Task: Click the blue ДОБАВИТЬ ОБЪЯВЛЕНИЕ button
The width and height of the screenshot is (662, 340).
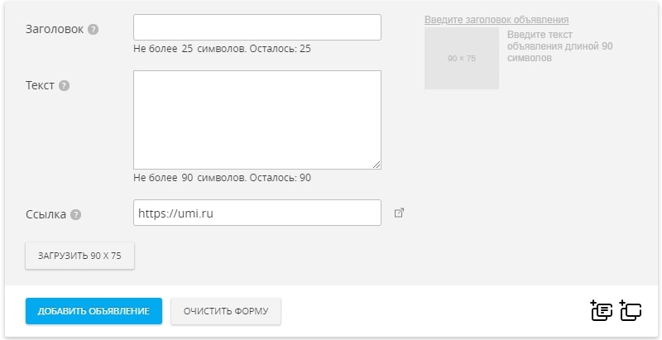Action: 94,311
